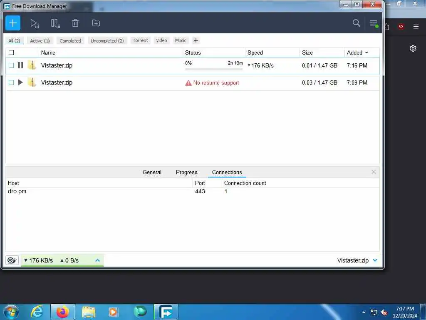Click the 176 KB/s download speed indicator

[x=38, y=260]
